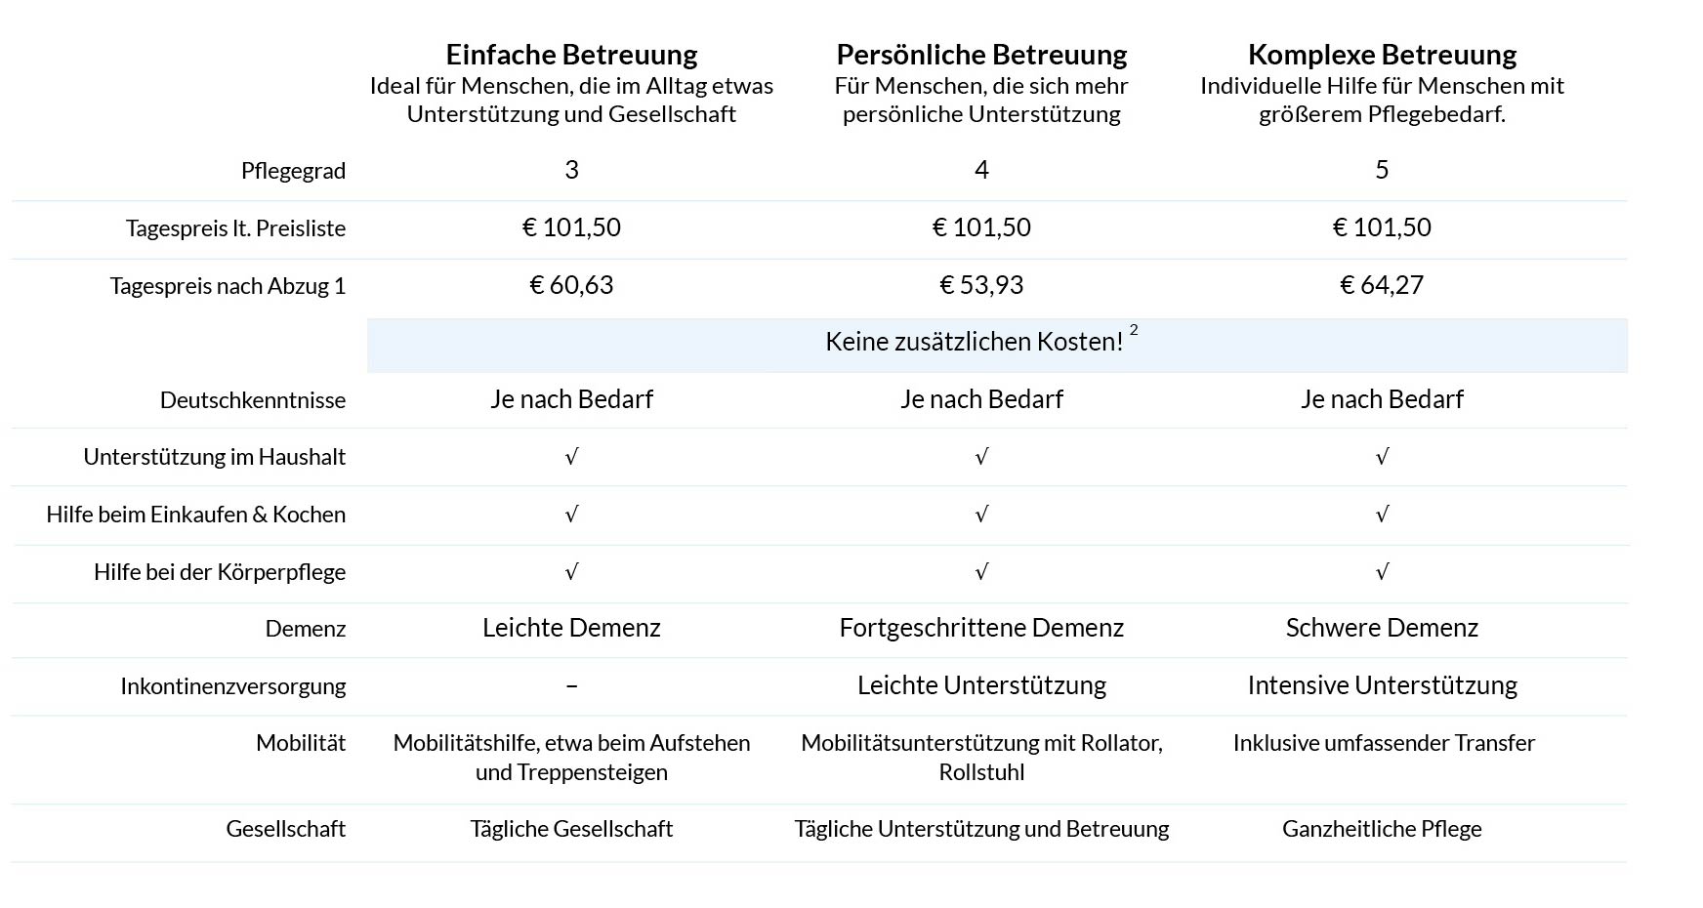The image size is (1703, 908).
Task: Click Einkaufen & Kochen checkmark for Einfache Betreuung
Action: click(x=571, y=515)
